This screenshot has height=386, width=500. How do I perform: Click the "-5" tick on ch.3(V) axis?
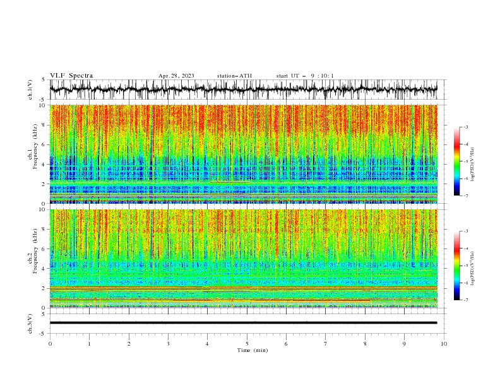(x=42, y=334)
